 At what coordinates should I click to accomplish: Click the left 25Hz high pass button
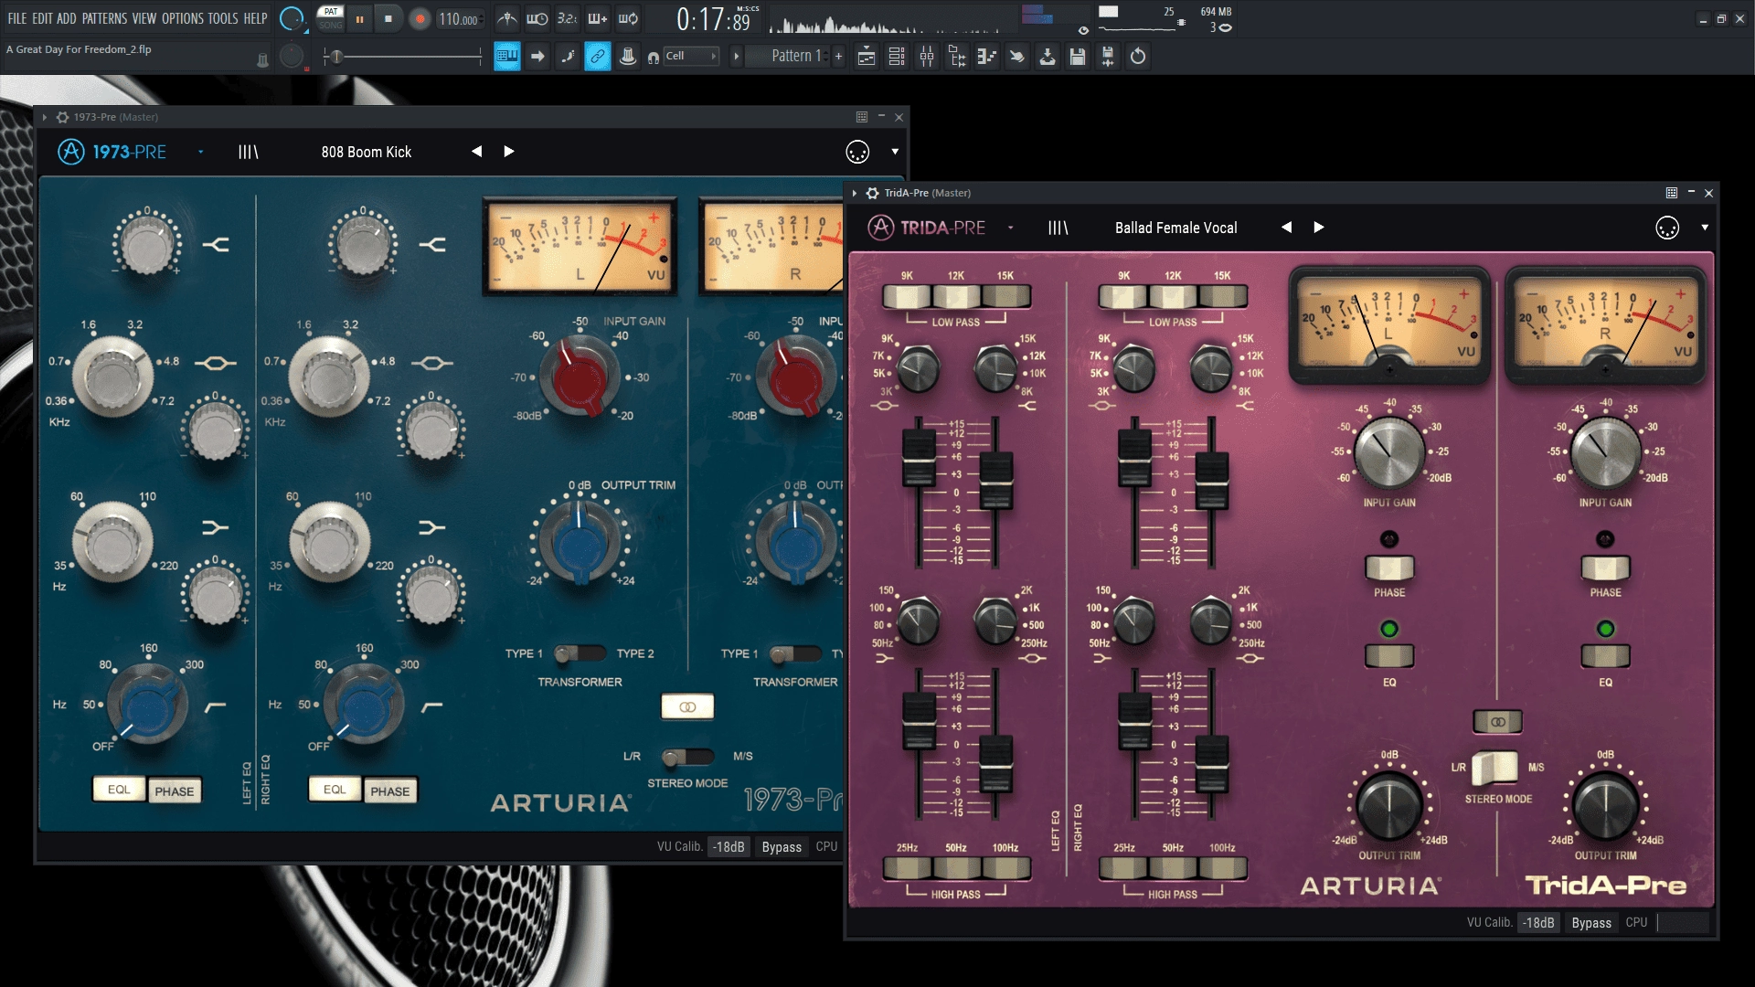pyautogui.click(x=906, y=868)
